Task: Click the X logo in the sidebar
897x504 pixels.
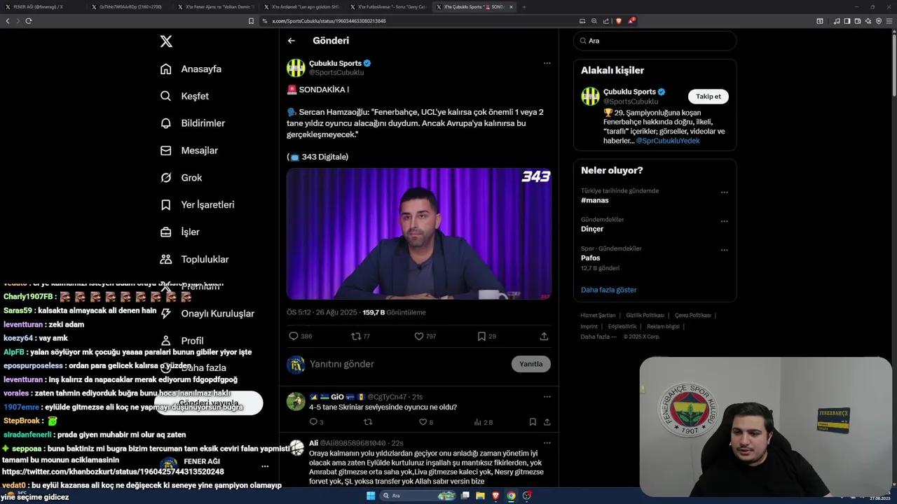Action: (x=166, y=41)
